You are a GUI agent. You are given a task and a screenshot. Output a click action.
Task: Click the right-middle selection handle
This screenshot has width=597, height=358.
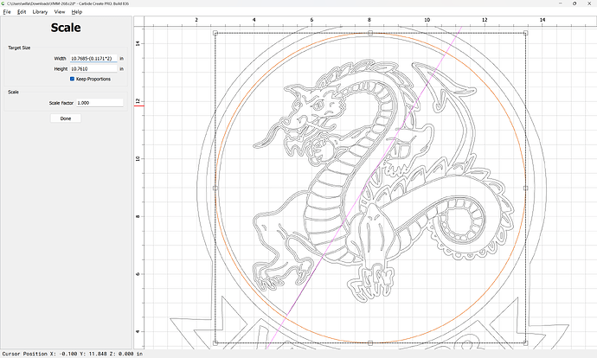[525, 188]
